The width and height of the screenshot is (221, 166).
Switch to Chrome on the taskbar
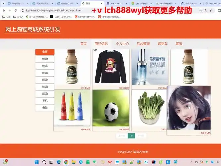[66, 162]
